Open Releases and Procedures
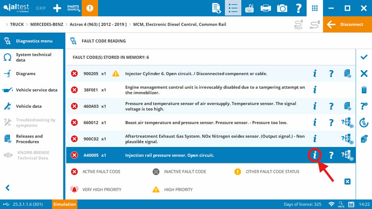This screenshot has height=209, width=372. [x=32, y=139]
